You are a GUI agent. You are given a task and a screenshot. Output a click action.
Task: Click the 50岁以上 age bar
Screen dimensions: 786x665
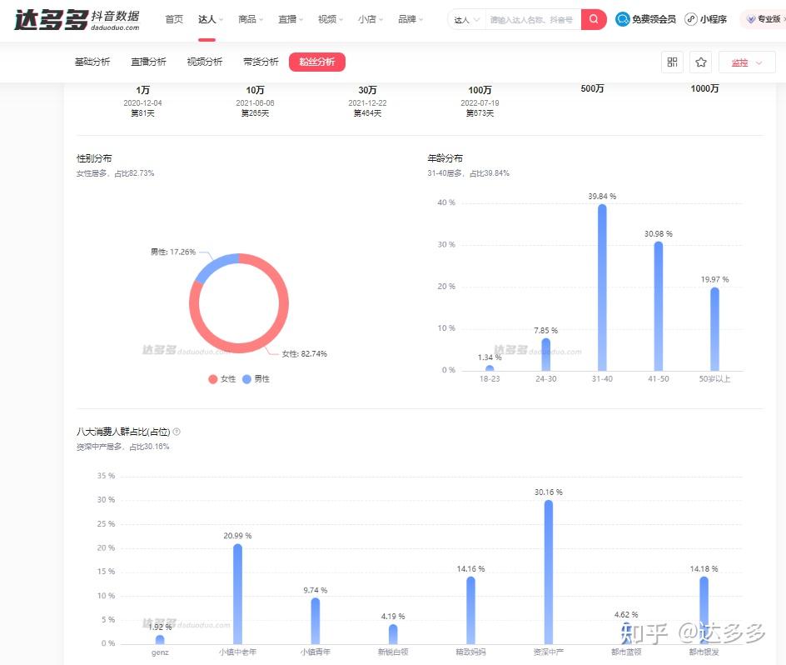[715, 329]
